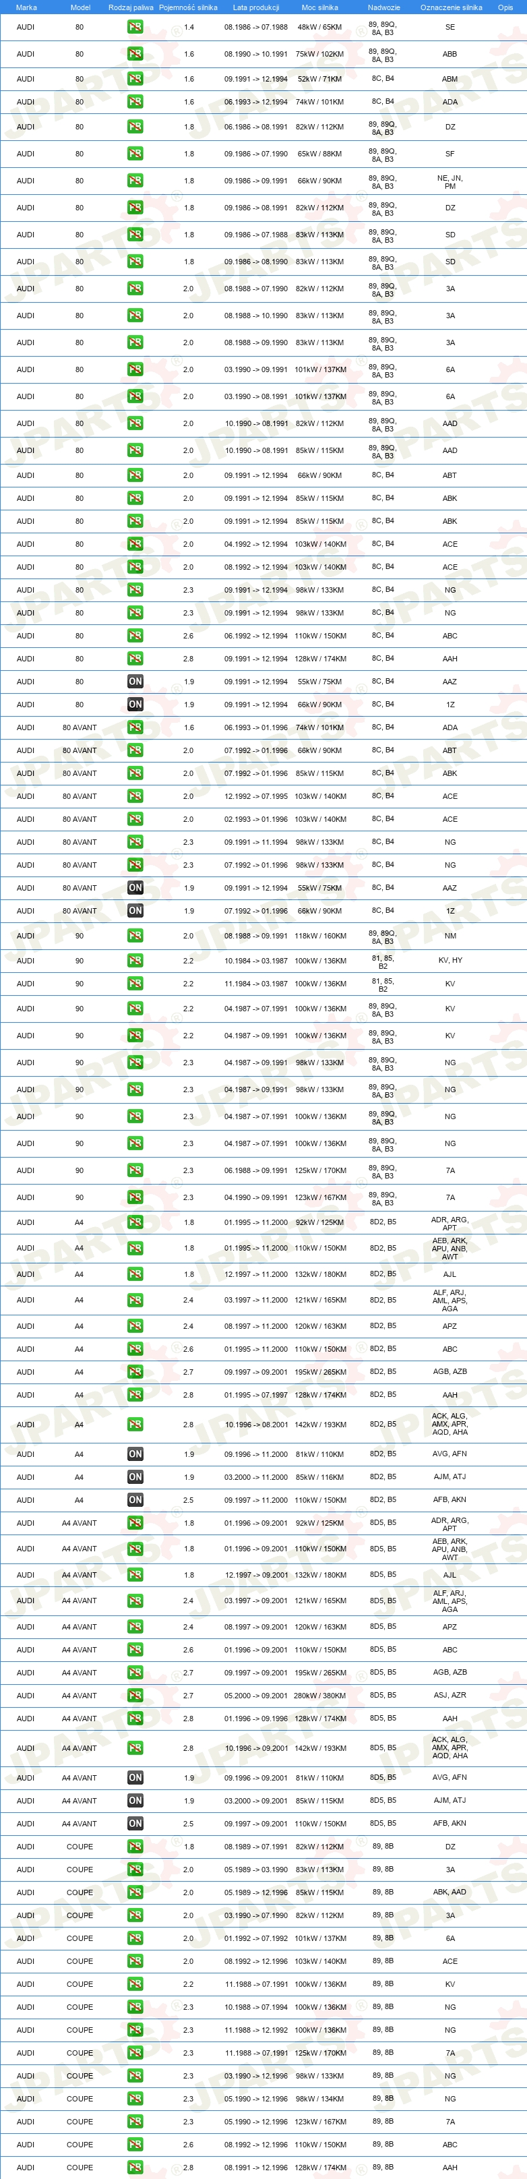Click the Model column header
Viewport: 527px width, 2179px height.
point(80,7)
